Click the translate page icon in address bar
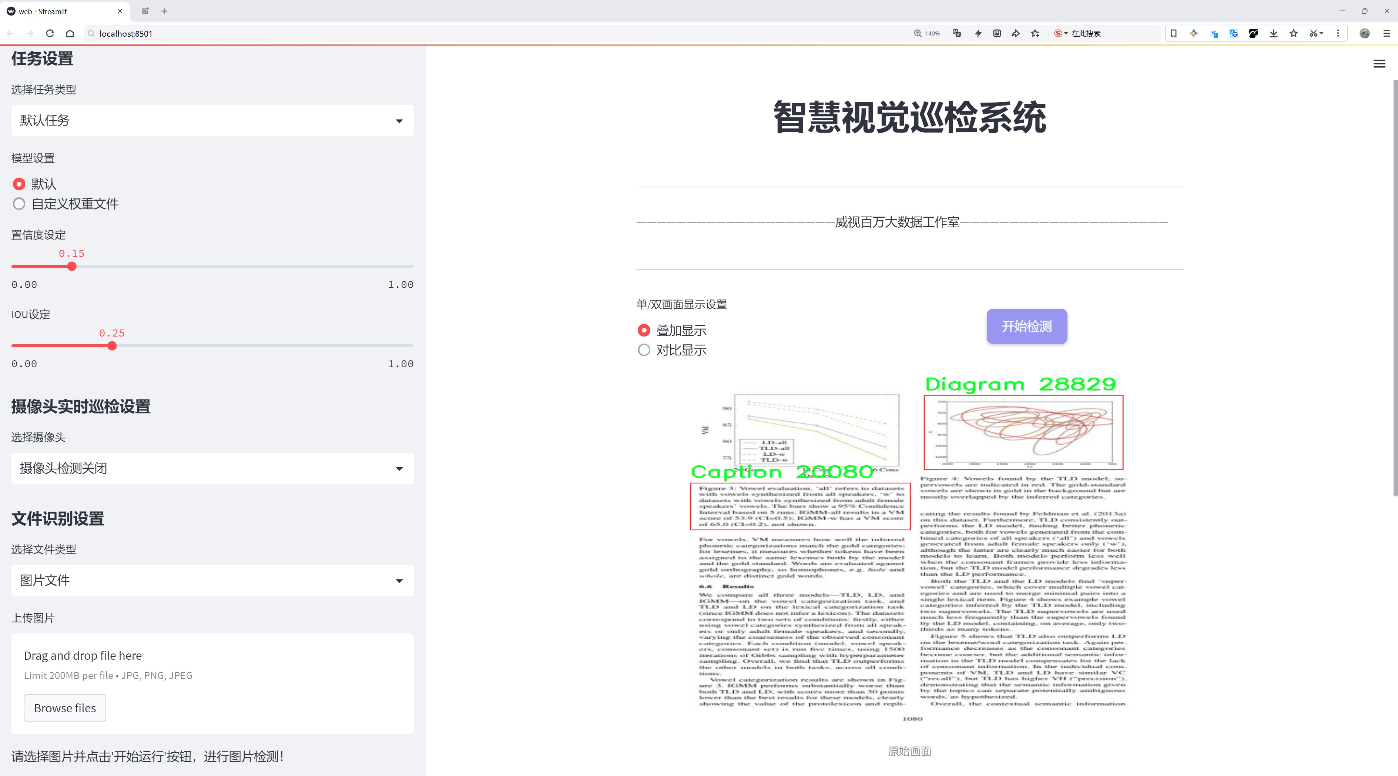Viewport: 1398px width, 776px height. 957,34
